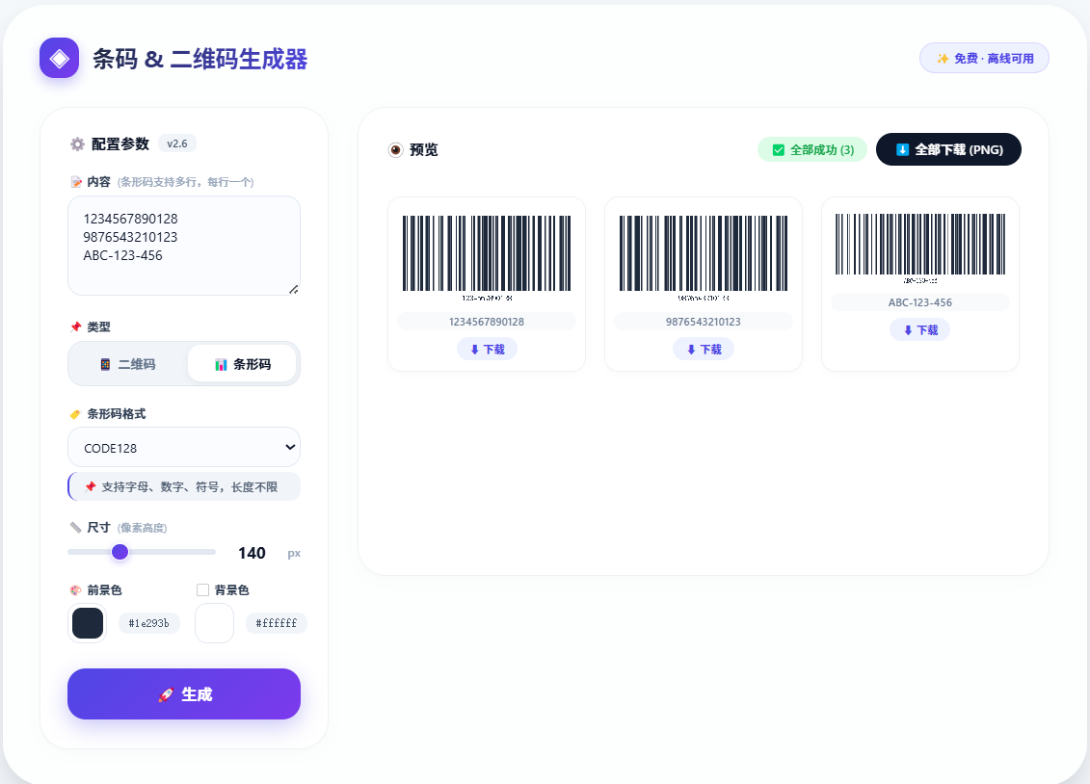
Task: Click the green check icon in 全部成功
Action: 779,150
